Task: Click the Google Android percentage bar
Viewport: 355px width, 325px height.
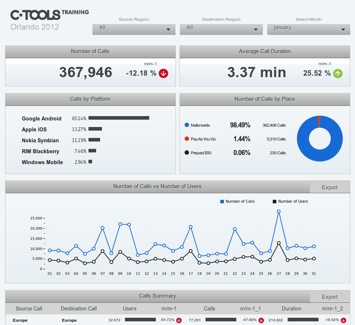Action: tap(119, 118)
